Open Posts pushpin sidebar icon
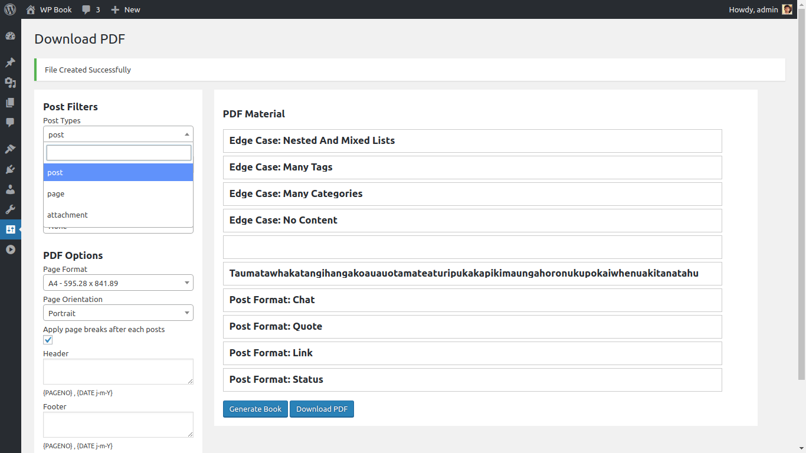Image resolution: width=806 pixels, height=453 pixels. [x=10, y=63]
